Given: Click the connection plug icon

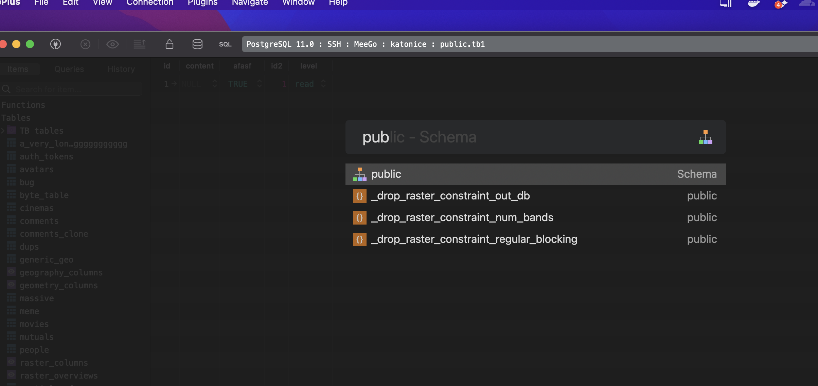Looking at the screenshot, I should click(x=56, y=44).
